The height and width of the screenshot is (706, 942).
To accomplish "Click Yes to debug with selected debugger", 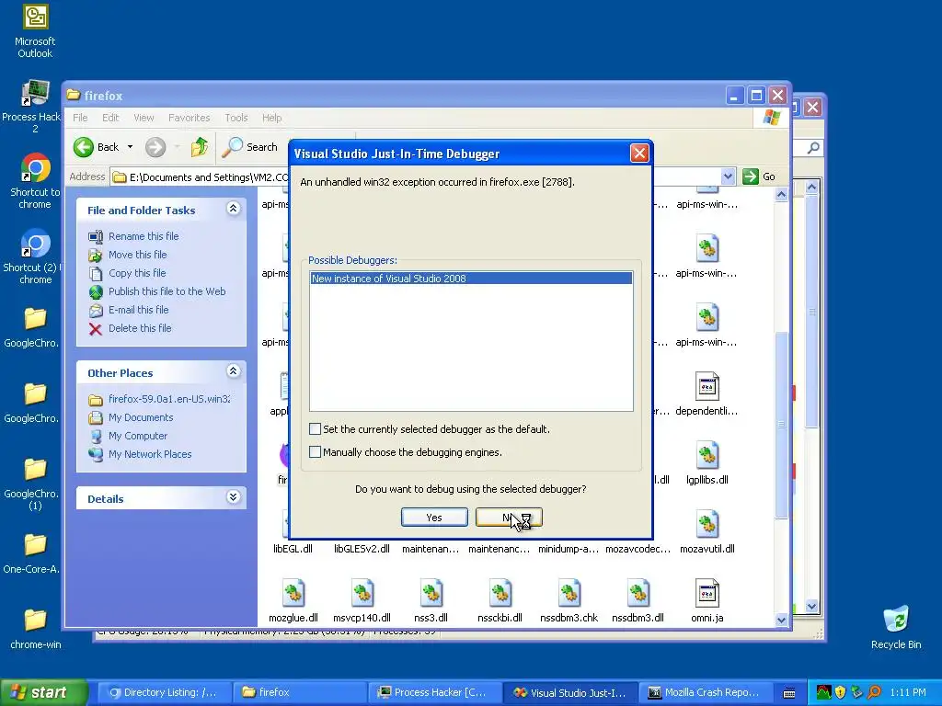I will coord(434,518).
